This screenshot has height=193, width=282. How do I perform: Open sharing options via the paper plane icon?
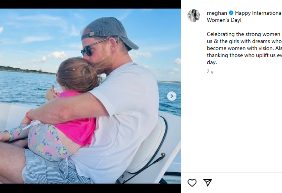pos(208,183)
